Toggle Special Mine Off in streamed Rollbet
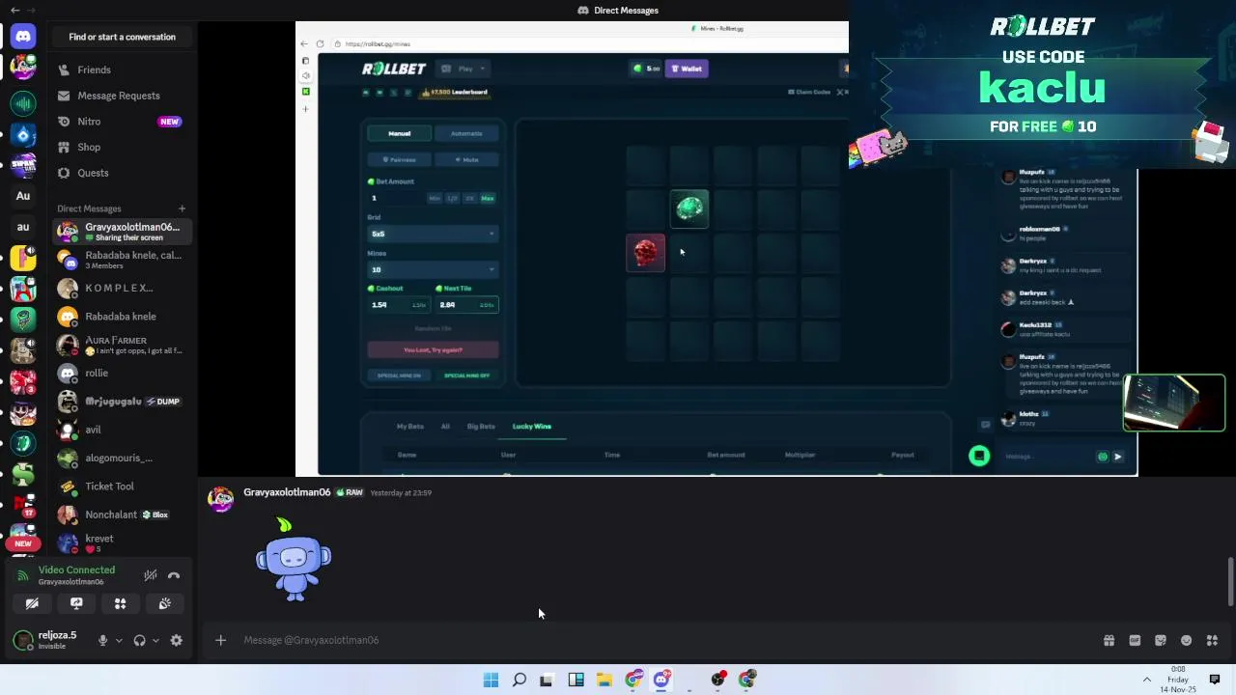This screenshot has width=1236, height=695. pyautogui.click(x=466, y=375)
